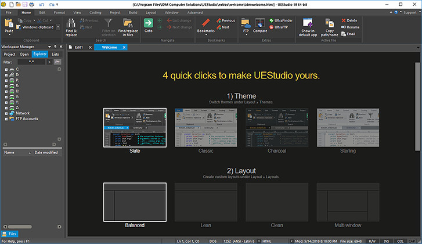Select Open tab in Workspace Manager
The height and width of the screenshot is (244, 422).
(24, 54)
